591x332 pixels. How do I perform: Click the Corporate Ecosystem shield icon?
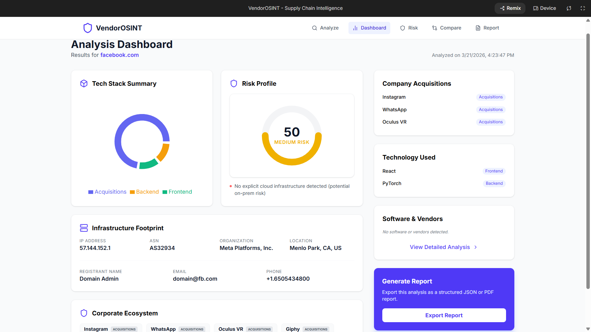click(x=84, y=313)
